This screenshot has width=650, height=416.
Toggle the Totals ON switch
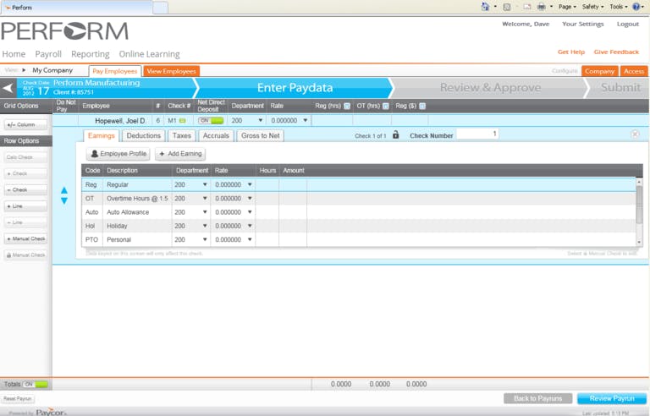point(36,384)
